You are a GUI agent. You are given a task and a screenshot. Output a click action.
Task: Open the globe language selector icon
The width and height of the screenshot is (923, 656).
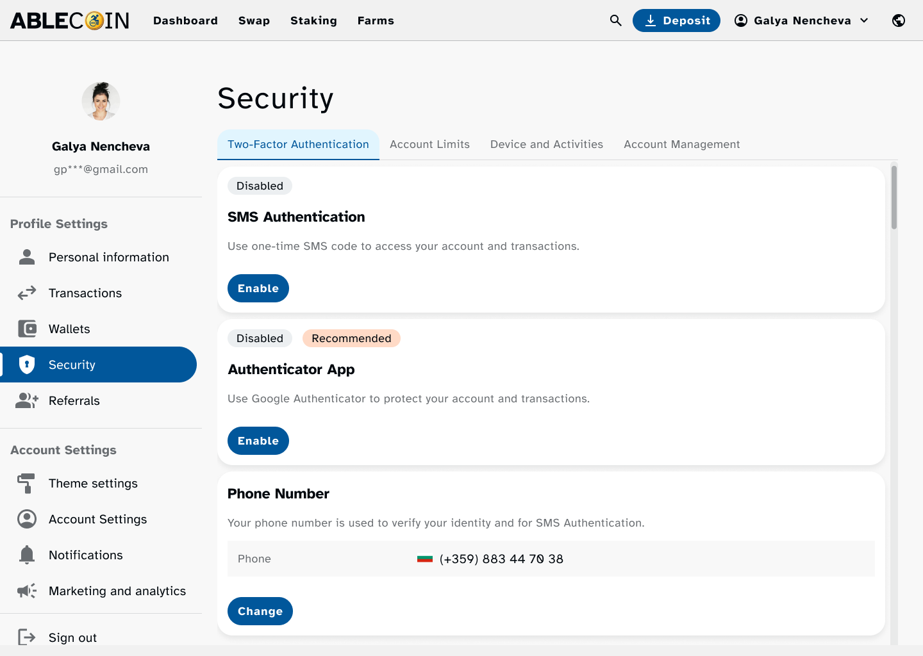pos(899,20)
